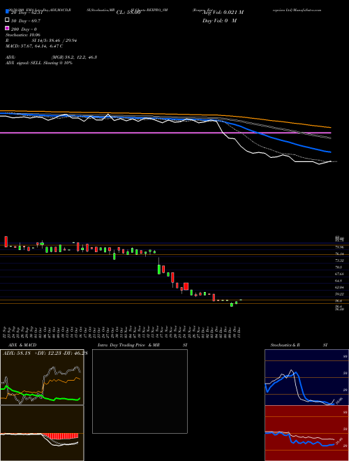Click the 62.04 price axis label
Image resolution: width=349 pixels, height=461 pixels.
click(x=339, y=287)
